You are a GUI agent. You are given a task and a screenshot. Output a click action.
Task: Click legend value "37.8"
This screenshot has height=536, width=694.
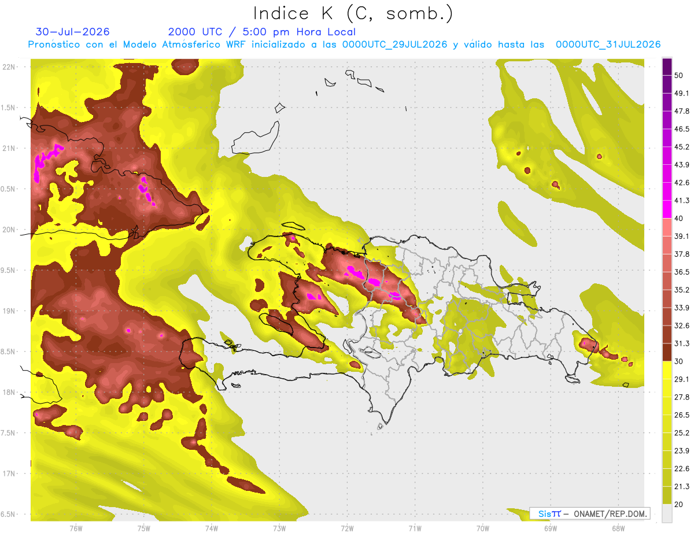[682, 254]
